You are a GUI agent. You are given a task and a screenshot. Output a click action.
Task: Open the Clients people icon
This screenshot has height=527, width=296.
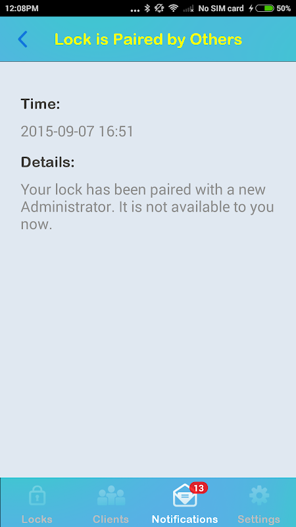[x=111, y=496]
